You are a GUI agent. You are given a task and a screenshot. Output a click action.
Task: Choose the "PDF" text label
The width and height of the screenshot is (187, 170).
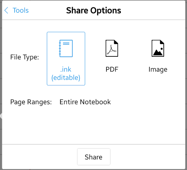(112, 69)
